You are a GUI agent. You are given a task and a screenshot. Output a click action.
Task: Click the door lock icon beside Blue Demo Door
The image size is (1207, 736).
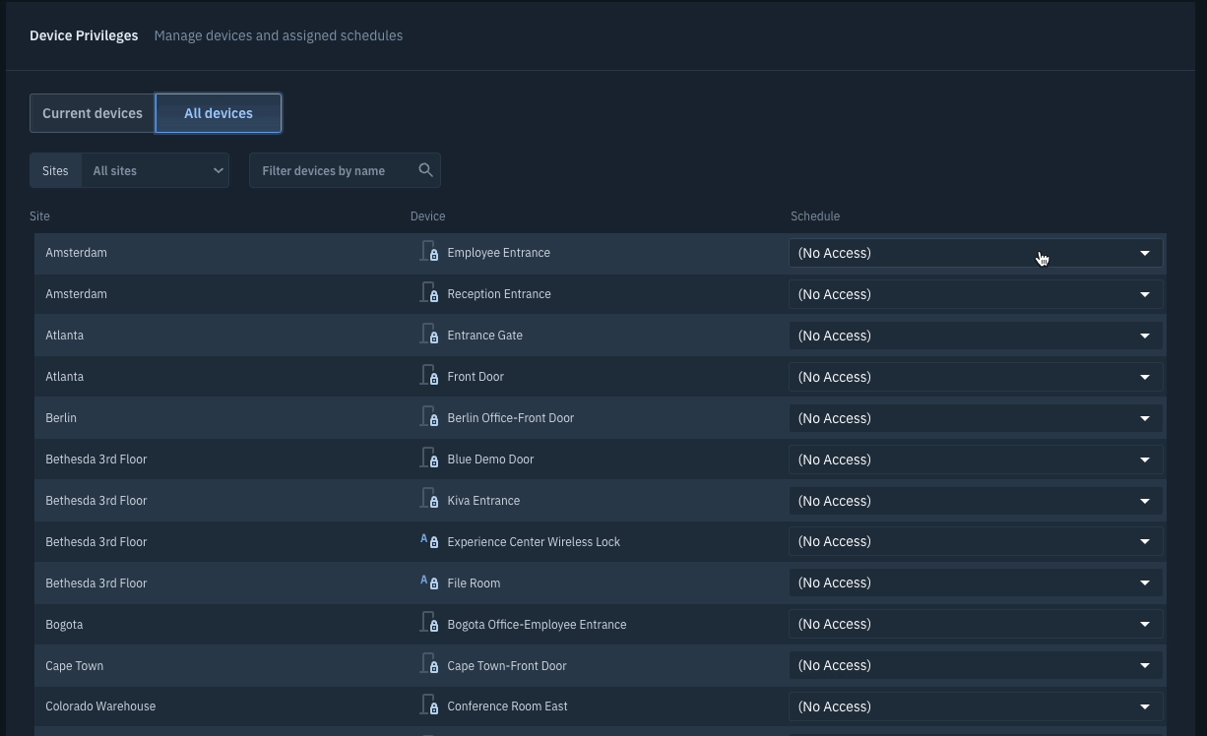click(429, 459)
